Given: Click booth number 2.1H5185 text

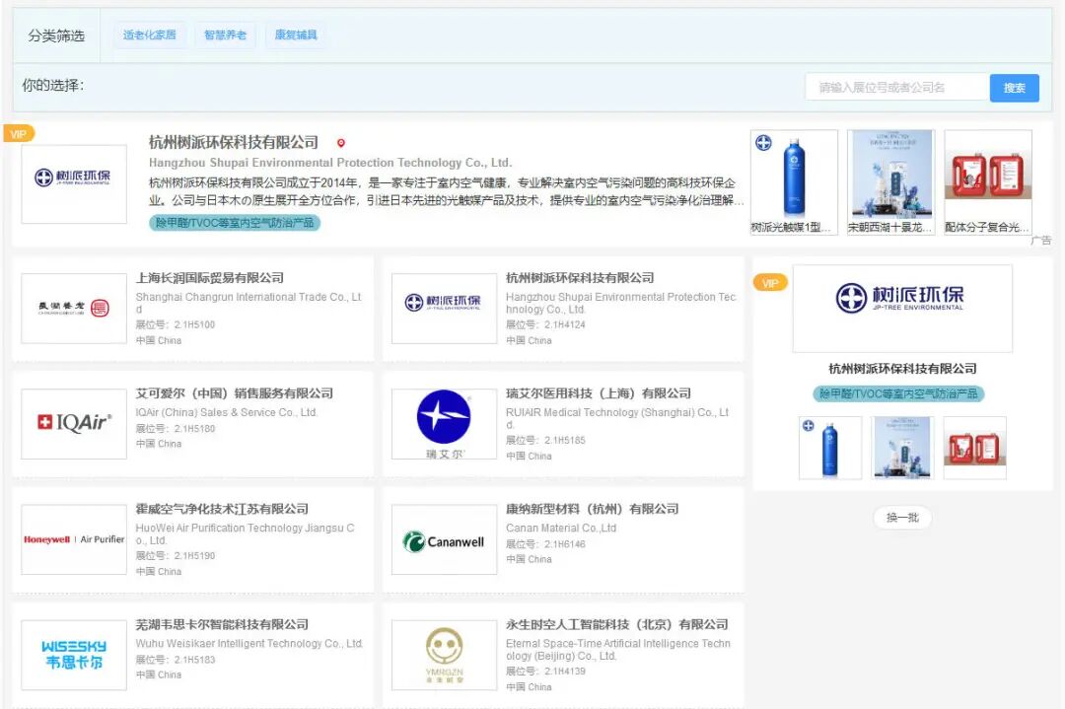Looking at the screenshot, I should point(565,440).
